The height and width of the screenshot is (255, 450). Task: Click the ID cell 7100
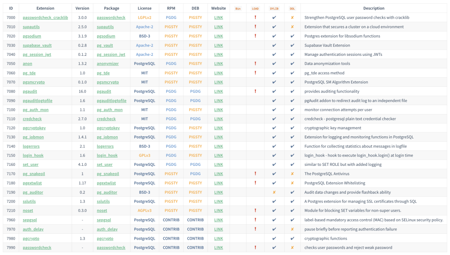click(11, 110)
